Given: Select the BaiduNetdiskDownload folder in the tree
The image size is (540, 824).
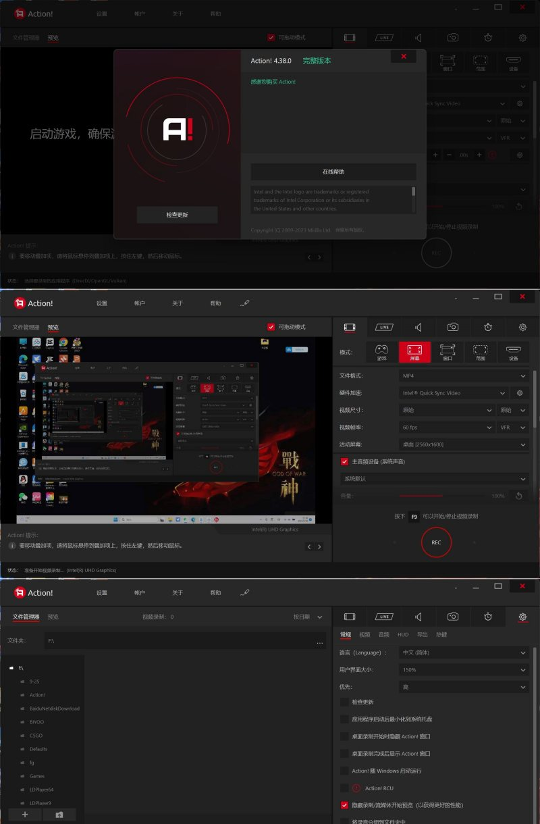Looking at the screenshot, I should point(54,709).
